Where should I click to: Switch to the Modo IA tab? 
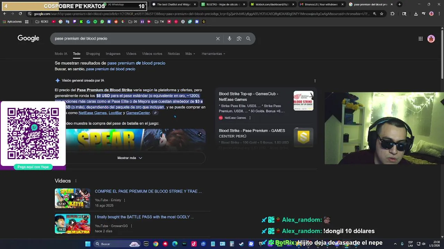(x=61, y=54)
